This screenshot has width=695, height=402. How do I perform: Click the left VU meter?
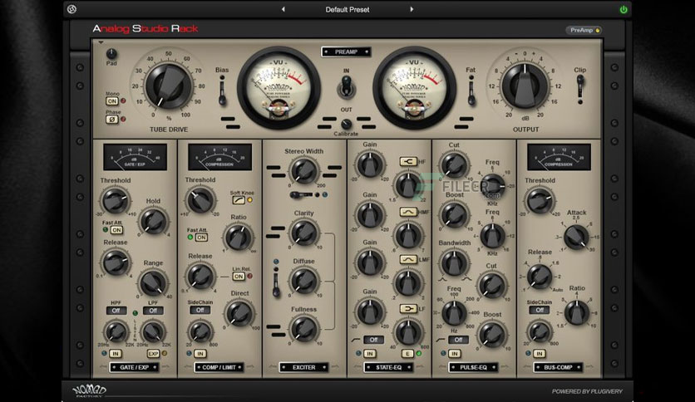(x=278, y=88)
